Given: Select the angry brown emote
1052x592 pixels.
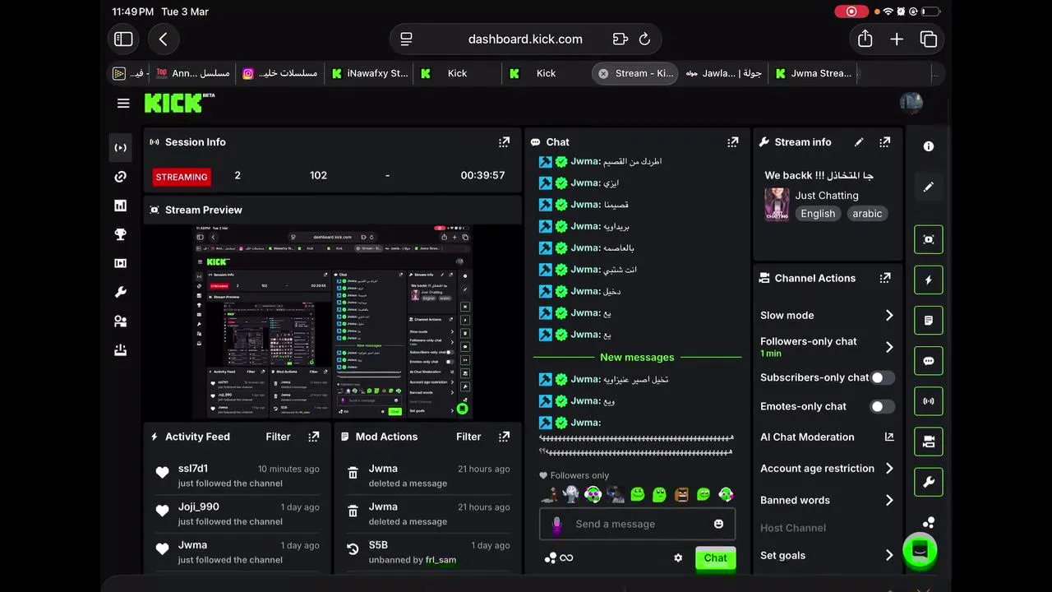Looking at the screenshot, I should tap(681, 494).
